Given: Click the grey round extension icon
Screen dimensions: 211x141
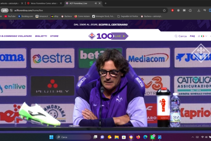Looking at the screenshot, I should [178, 10].
